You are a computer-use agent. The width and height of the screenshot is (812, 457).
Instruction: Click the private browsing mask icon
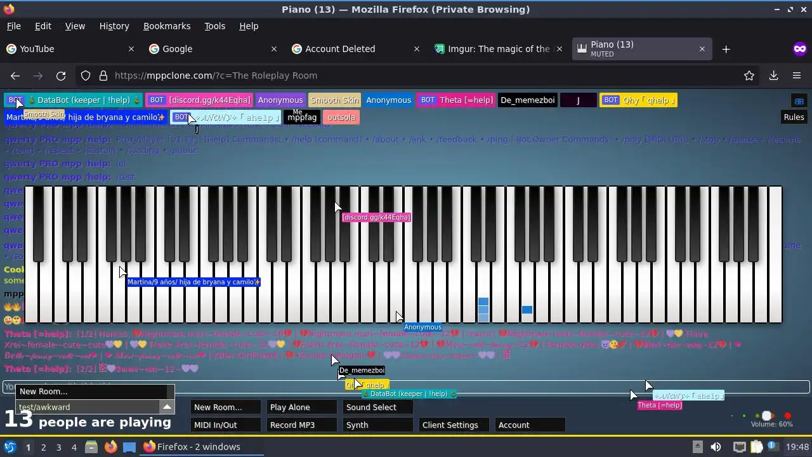click(x=799, y=49)
